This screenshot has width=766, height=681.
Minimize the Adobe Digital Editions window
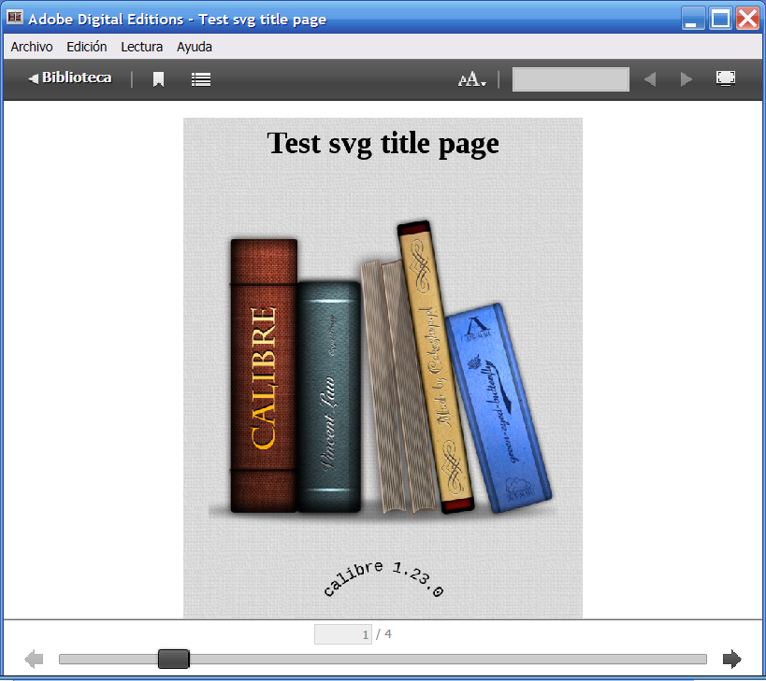(x=693, y=19)
